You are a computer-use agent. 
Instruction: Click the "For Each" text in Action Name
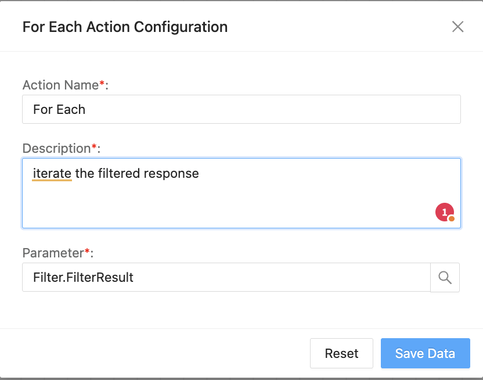[x=59, y=109]
